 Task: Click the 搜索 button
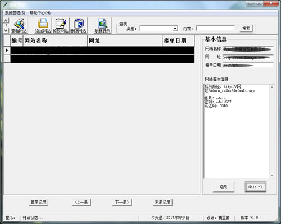point(246,29)
